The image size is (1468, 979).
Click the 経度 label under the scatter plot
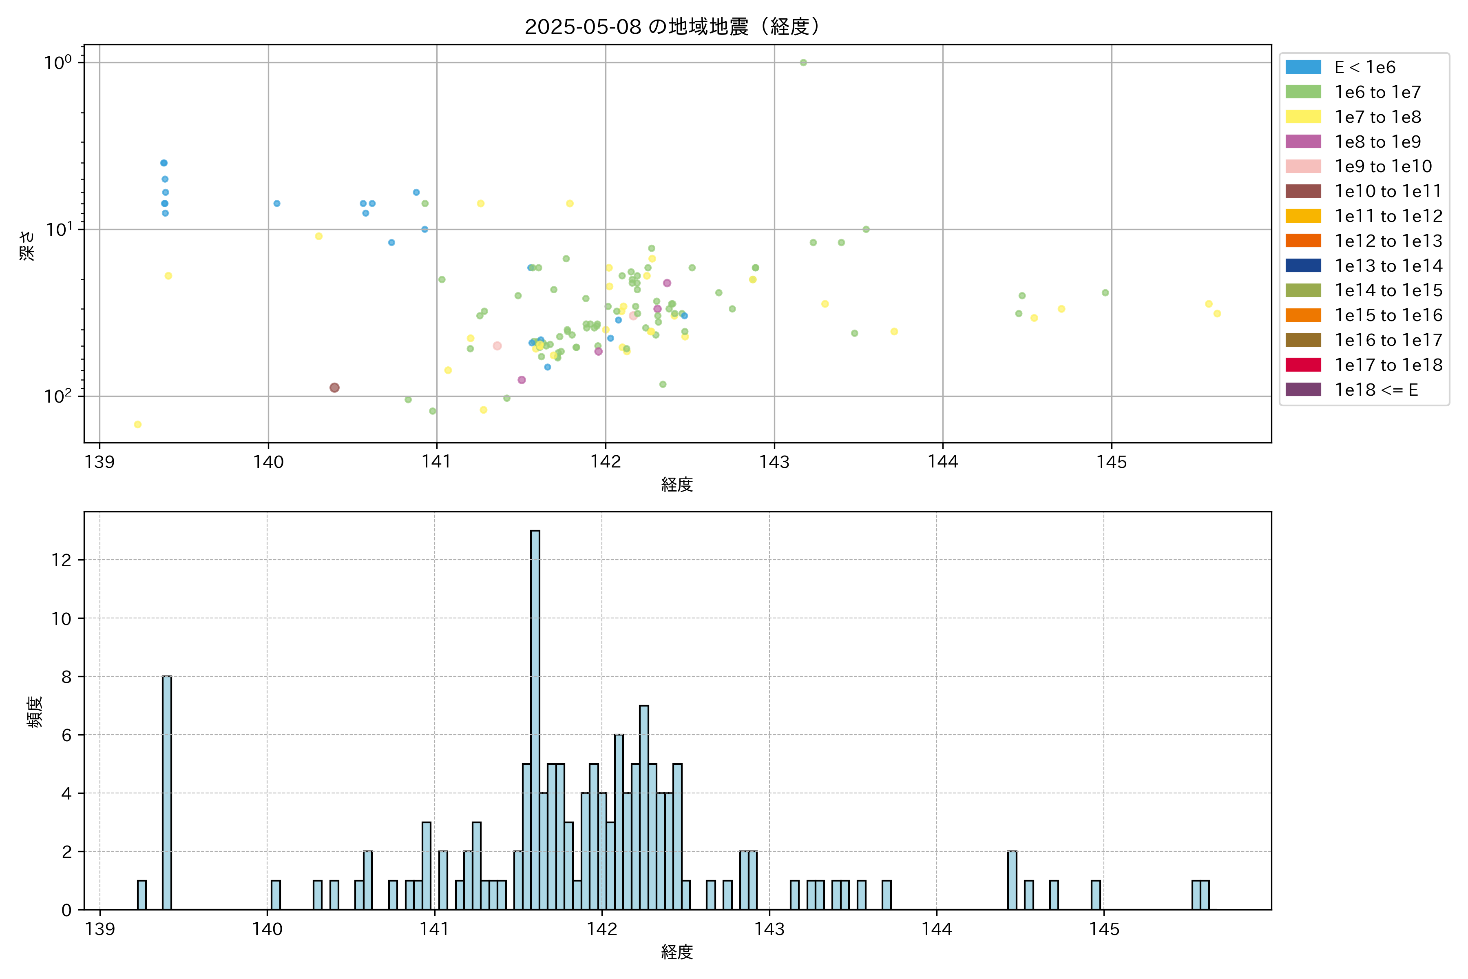click(677, 485)
